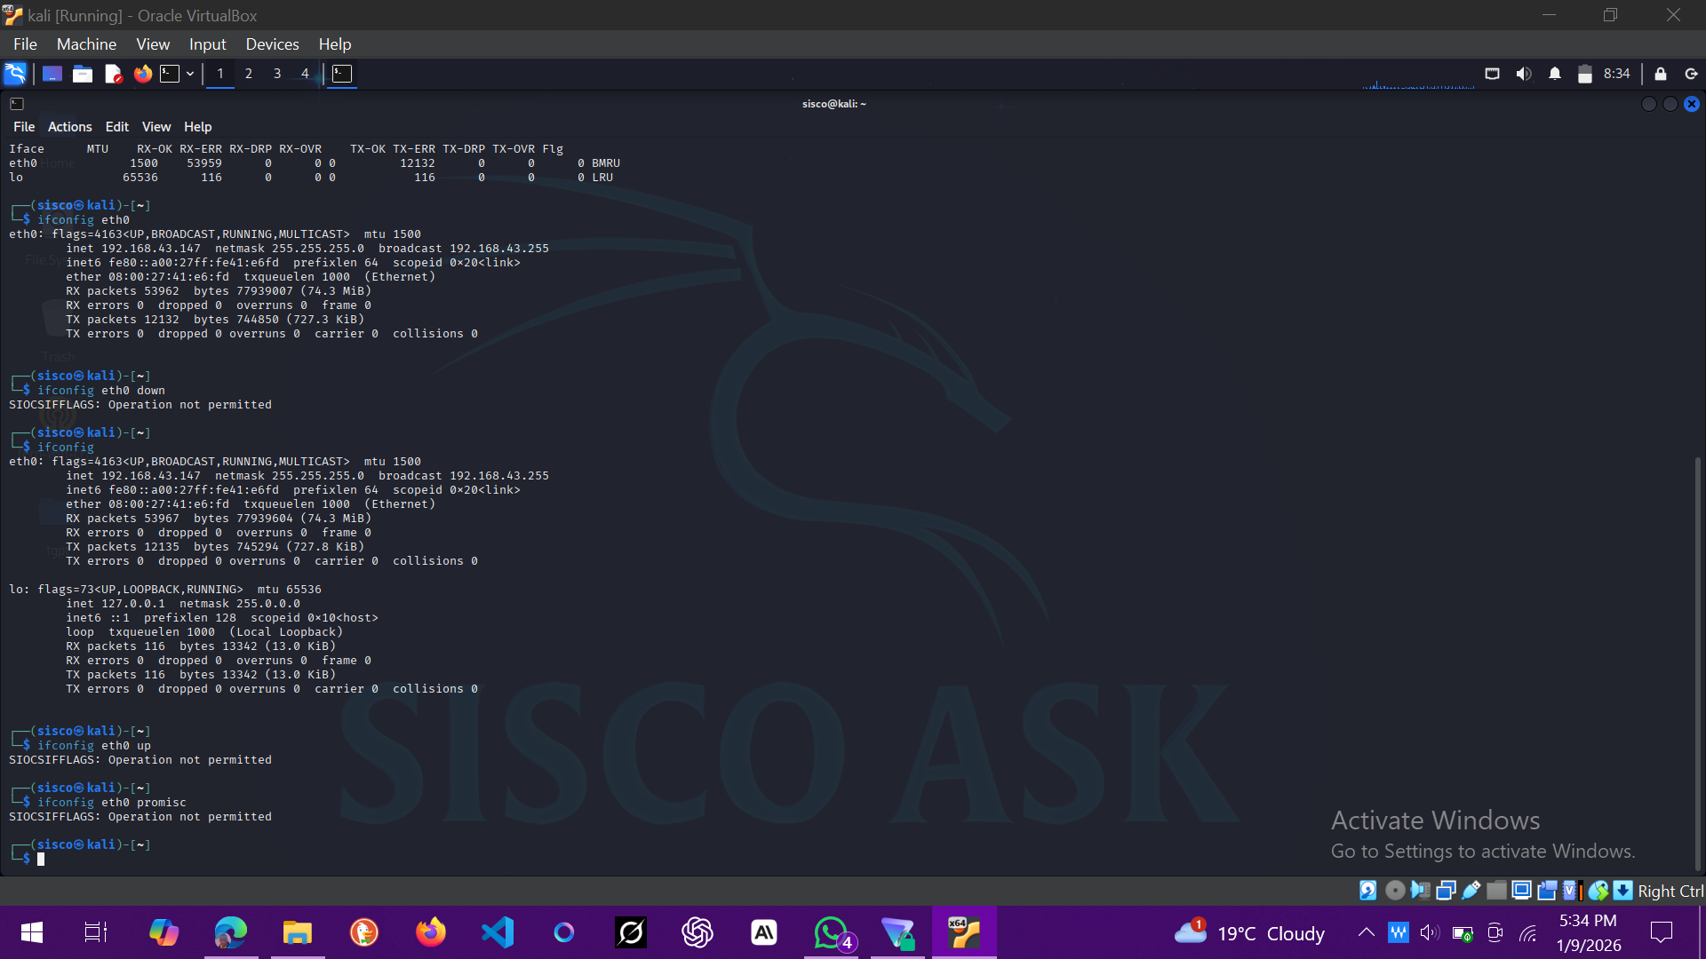Screen dimensions: 1706x959
Task: Click VirtualBox network adapters indicator
Action: (1446, 891)
